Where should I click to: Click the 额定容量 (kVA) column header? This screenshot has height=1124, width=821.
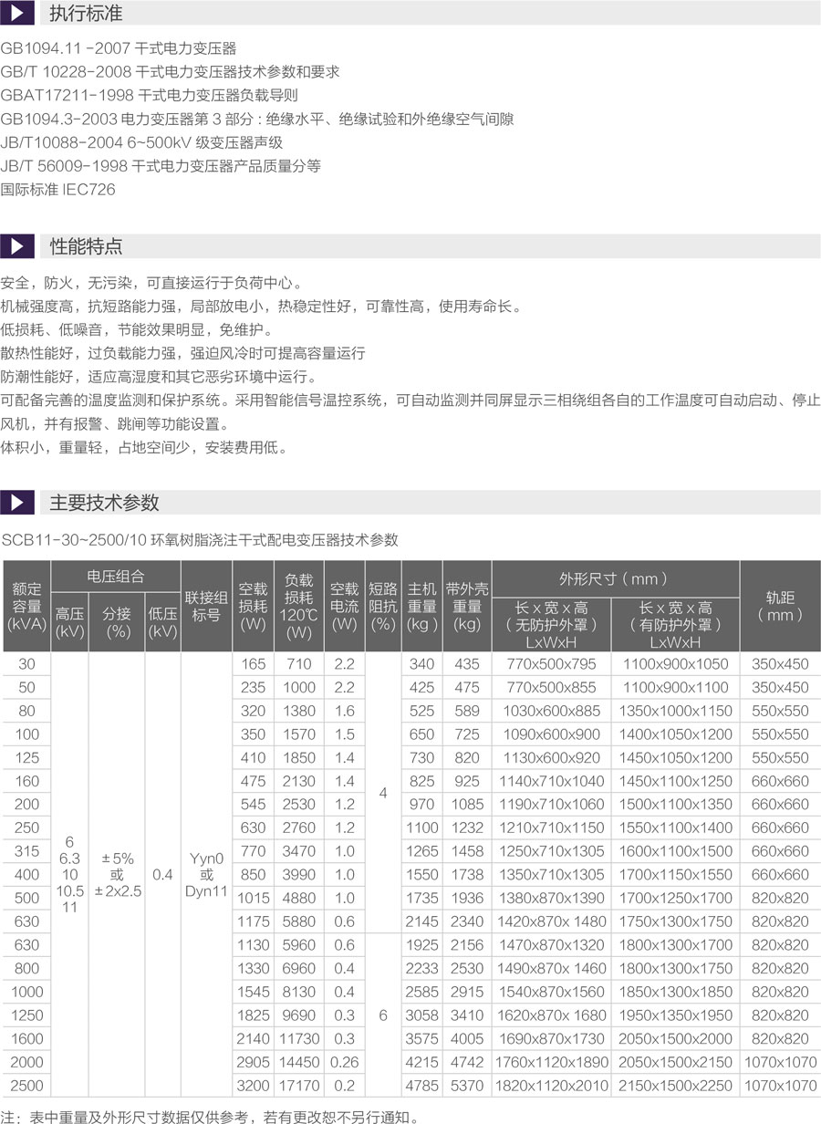pyautogui.click(x=26, y=606)
